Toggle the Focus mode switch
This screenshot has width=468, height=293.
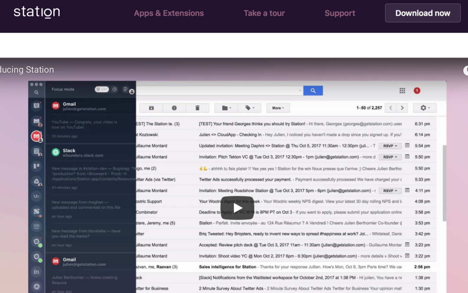(102, 89)
